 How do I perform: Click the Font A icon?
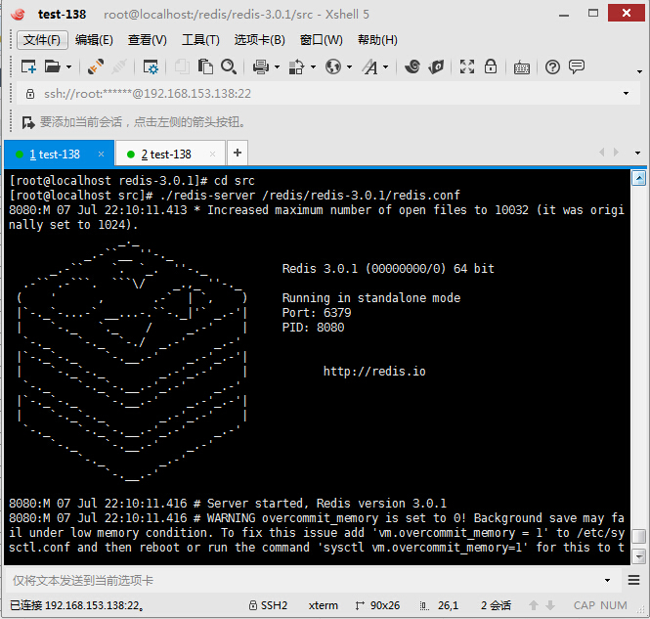pyautogui.click(x=370, y=66)
